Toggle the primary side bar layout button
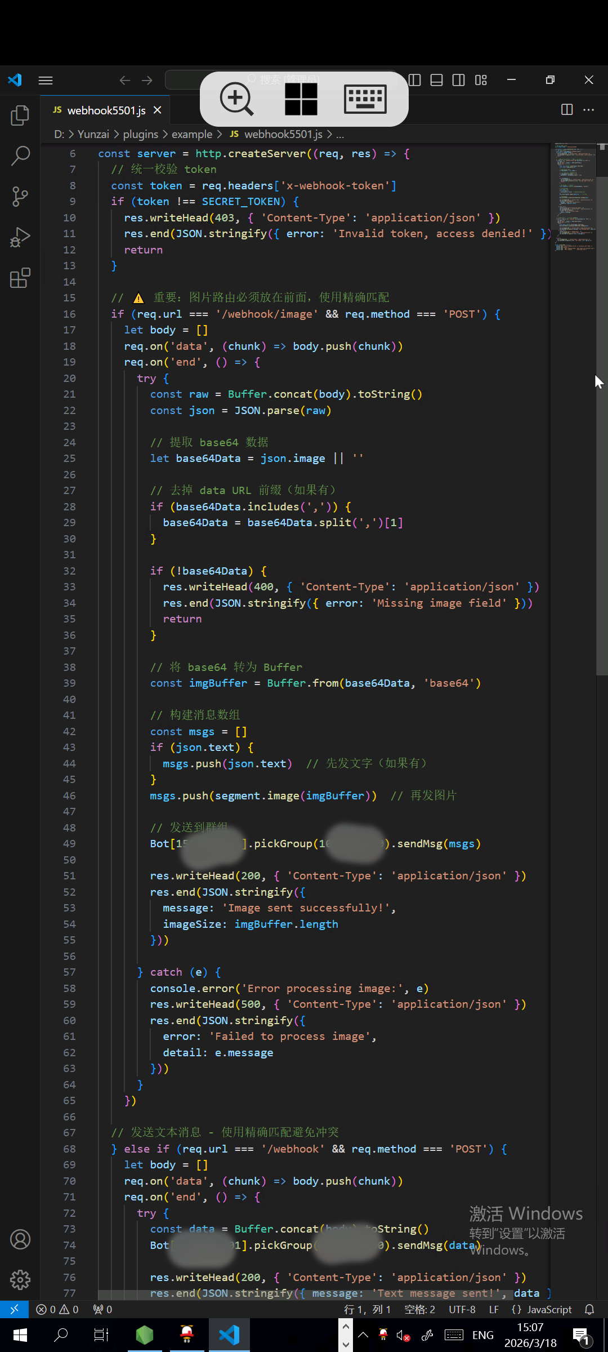This screenshot has height=1352, width=608. [x=415, y=80]
